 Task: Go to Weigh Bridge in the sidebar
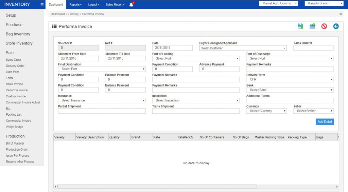[14, 127]
